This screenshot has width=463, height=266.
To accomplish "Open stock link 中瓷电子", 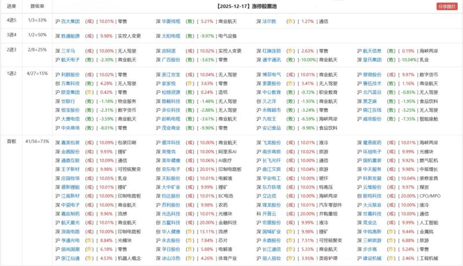I will coord(71,205).
